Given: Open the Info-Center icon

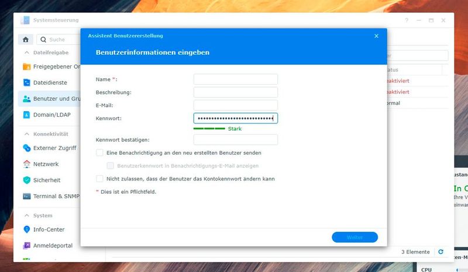Looking at the screenshot, I should 26,229.
